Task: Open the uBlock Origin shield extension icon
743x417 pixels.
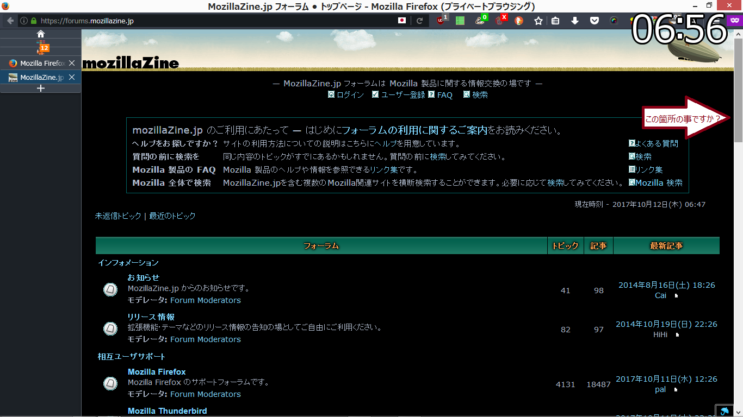Action: coord(442,21)
